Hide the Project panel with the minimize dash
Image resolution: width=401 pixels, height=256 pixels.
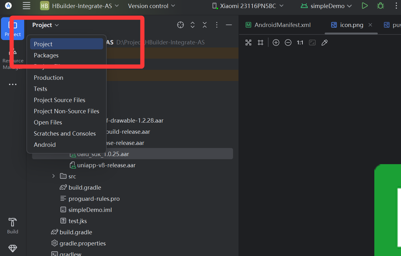[229, 25]
